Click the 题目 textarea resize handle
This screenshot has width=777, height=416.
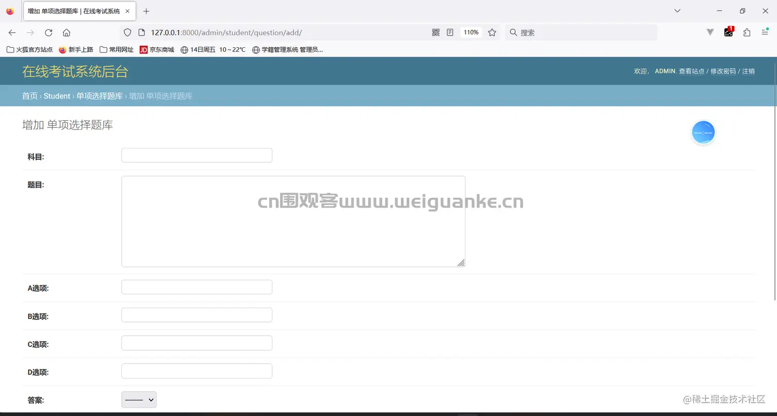[461, 263]
